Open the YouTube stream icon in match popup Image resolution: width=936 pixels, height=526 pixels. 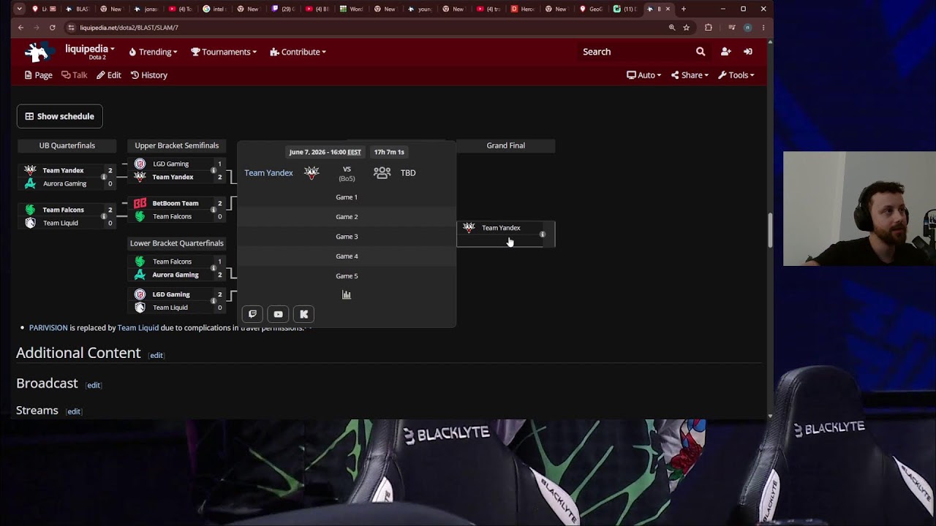pyautogui.click(x=278, y=314)
